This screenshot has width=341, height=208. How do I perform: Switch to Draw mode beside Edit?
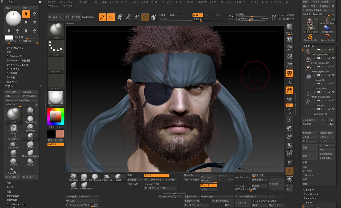pos(111,17)
